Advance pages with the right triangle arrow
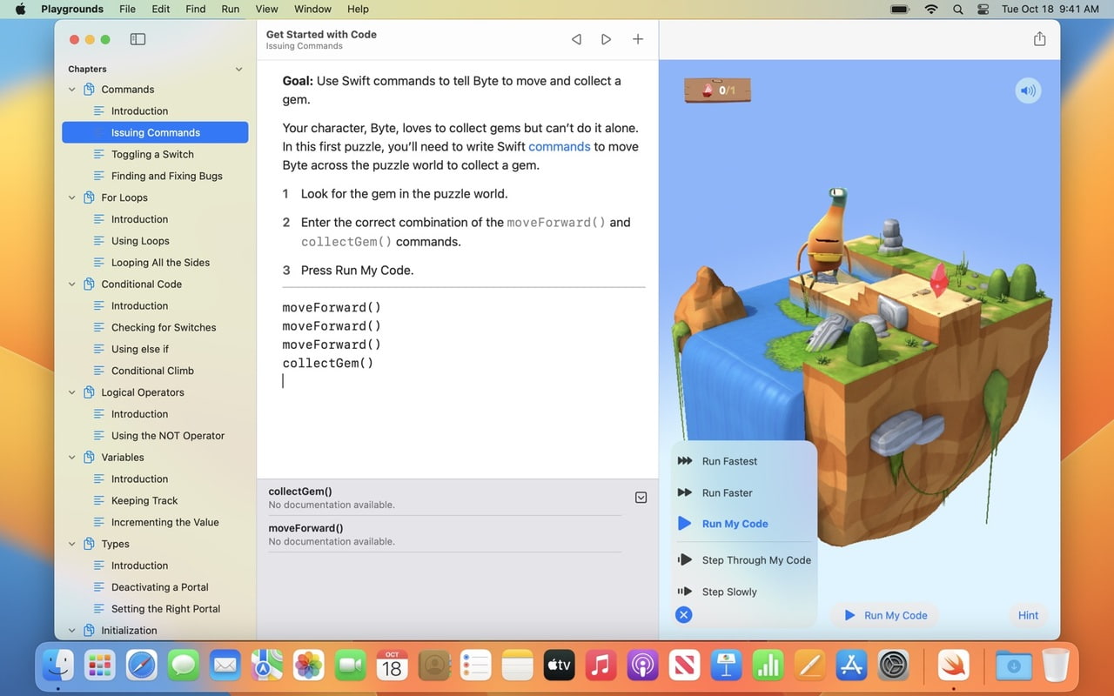Viewport: 1114px width, 696px height. 606,38
